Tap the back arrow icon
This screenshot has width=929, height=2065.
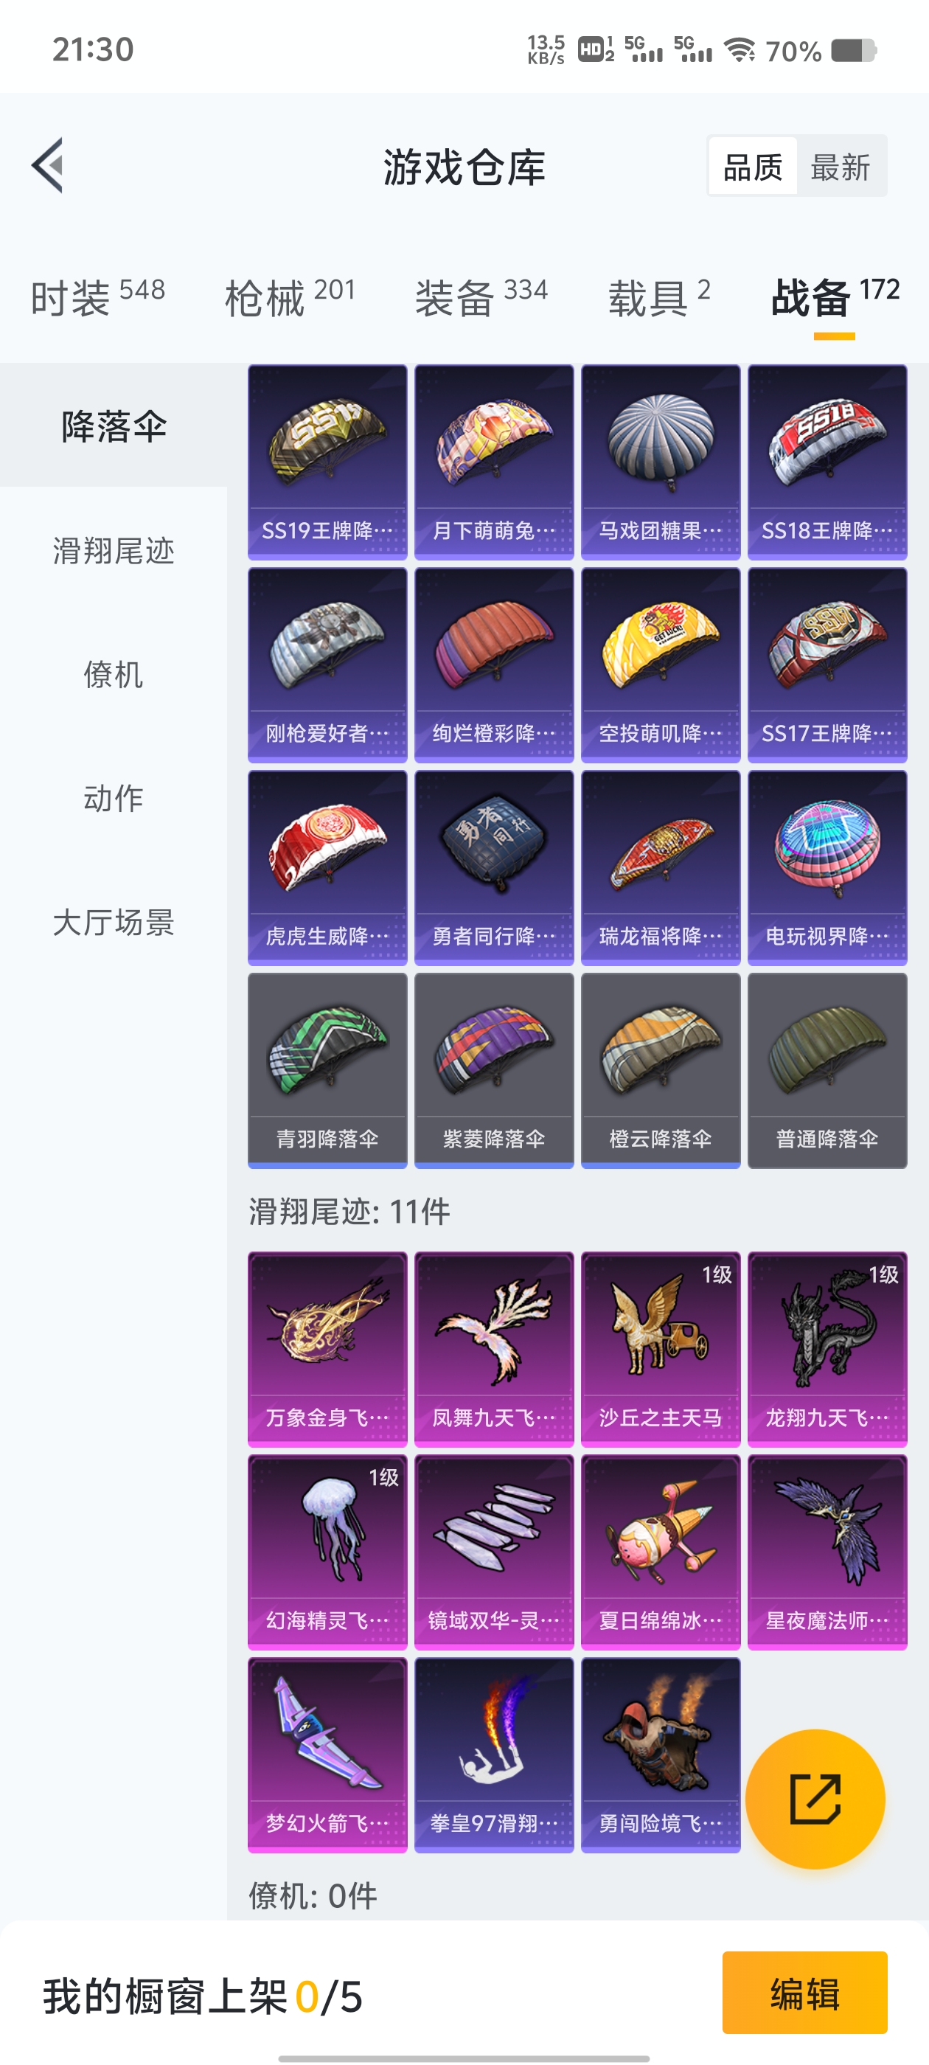(x=47, y=166)
